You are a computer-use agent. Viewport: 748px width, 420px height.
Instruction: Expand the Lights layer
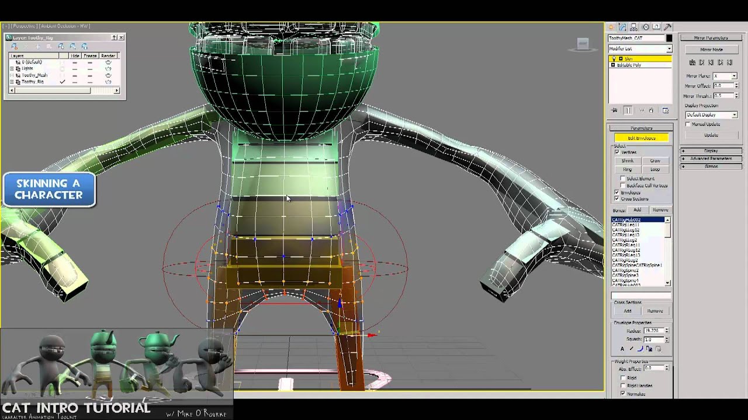point(12,69)
